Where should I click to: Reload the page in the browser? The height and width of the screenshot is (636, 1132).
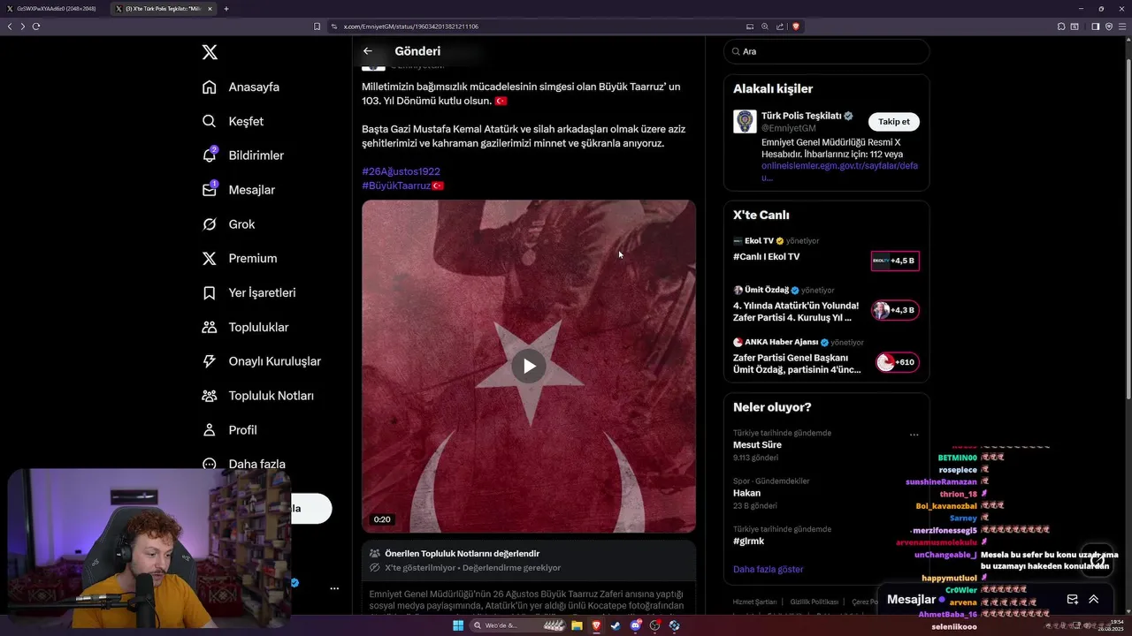coord(36,26)
